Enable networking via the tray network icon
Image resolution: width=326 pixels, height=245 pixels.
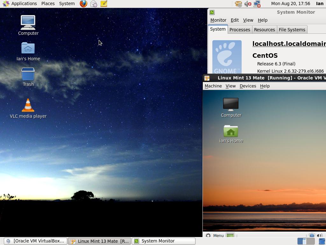257,4
